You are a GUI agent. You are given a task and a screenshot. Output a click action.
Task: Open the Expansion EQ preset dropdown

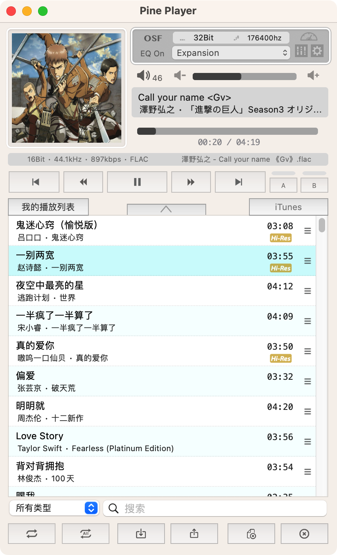click(x=231, y=53)
